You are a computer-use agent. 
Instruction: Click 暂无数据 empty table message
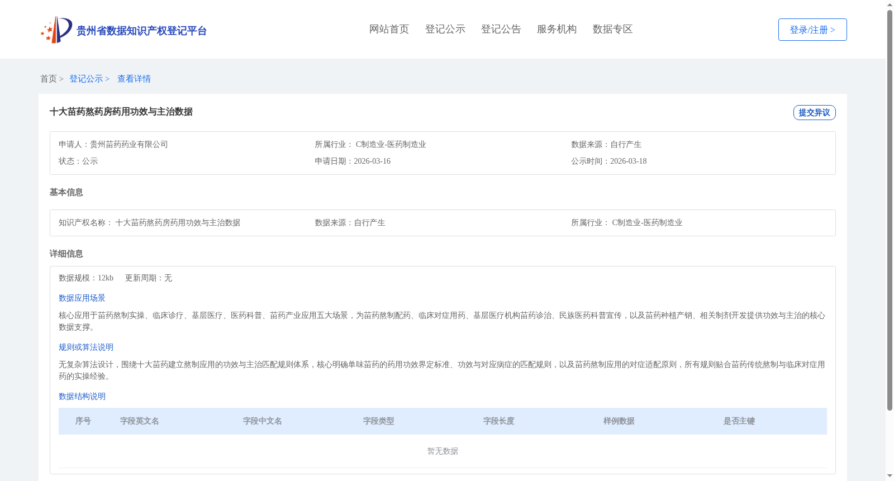pyautogui.click(x=443, y=451)
